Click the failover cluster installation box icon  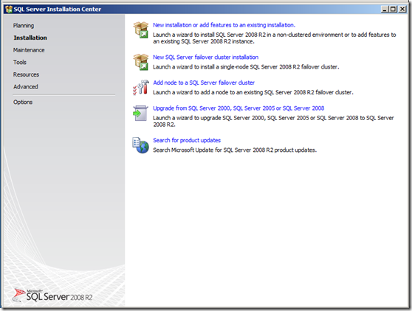[x=141, y=62]
